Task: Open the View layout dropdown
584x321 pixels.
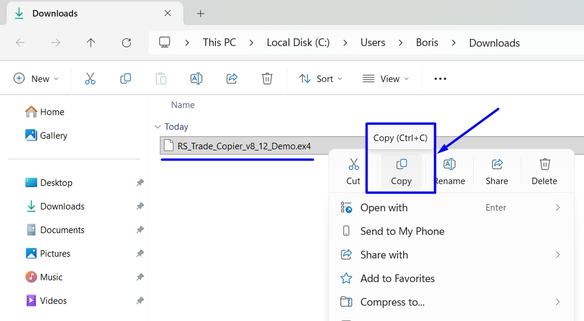Action: (385, 78)
